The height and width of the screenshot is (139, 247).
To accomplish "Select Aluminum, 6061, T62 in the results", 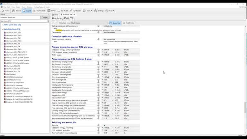I will [14, 32].
